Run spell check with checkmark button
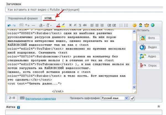This screenshot has height=115, width=166. click(x=132, y=98)
